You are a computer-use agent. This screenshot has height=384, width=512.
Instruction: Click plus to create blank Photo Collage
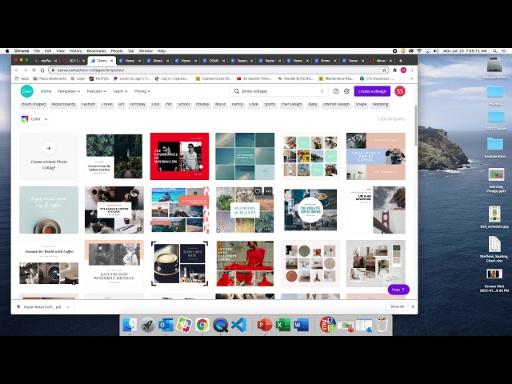click(49, 148)
